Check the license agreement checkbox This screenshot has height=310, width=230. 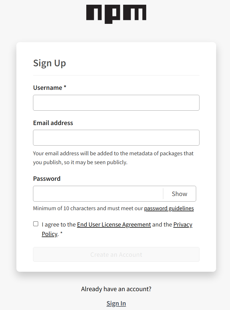coord(36,224)
